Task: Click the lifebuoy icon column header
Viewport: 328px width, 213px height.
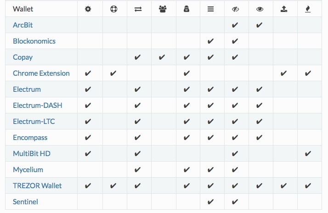Action: coord(113,9)
